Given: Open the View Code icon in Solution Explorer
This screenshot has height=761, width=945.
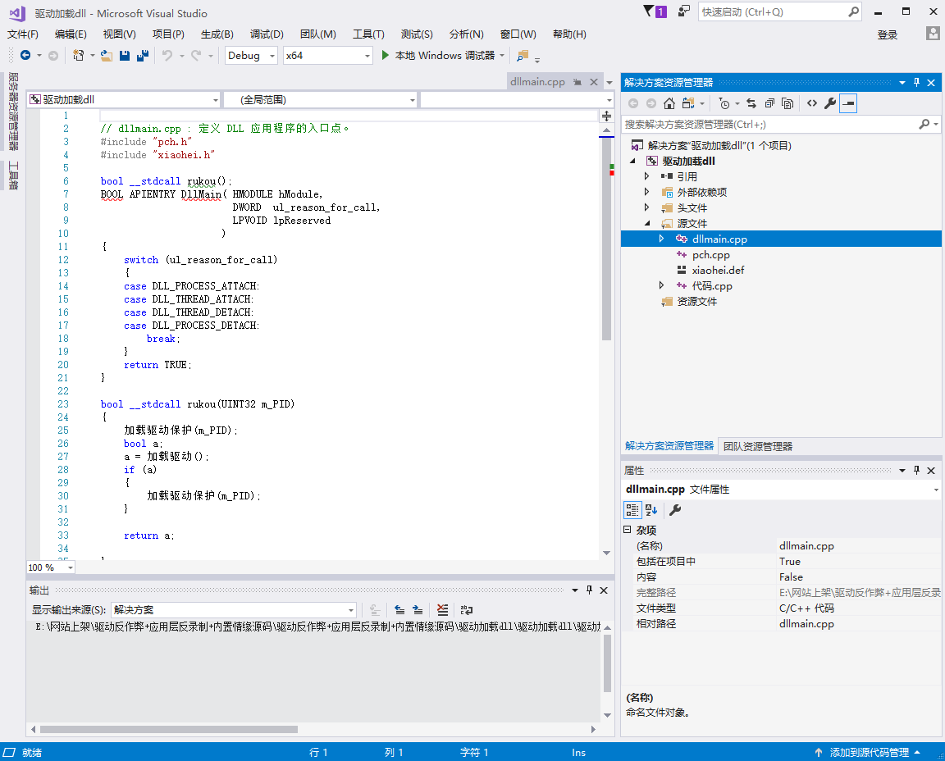Looking at the screenshot, I should (x=811, y=103).
